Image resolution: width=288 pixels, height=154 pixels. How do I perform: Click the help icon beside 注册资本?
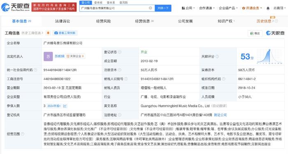tap(120, 70)
